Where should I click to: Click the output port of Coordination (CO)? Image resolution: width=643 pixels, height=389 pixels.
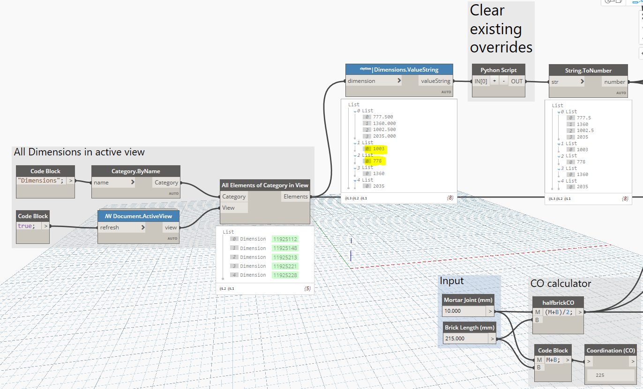(x=633, y=361)
